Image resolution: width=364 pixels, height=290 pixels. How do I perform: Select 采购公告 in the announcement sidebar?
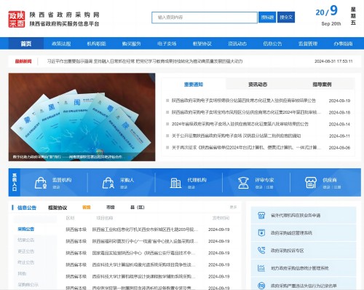pos(25,229)
